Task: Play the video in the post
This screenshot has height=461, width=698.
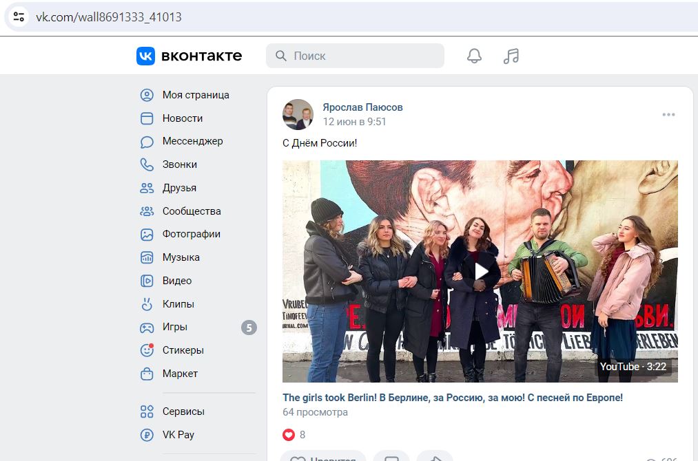Action: 480,271
